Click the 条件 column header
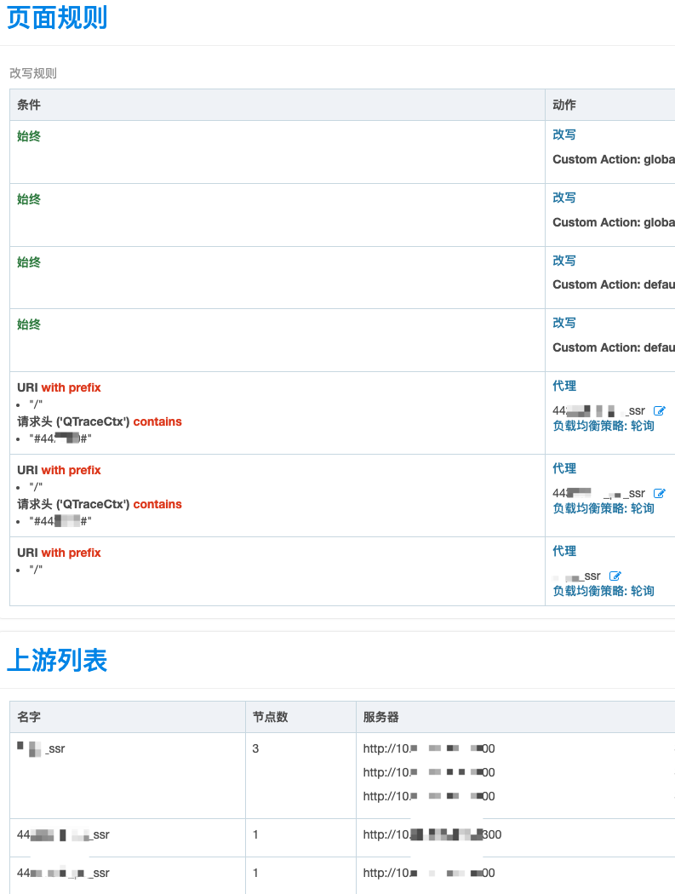This screenshot has height=894, width=675. pyautogui.click(x=29, y=105)
